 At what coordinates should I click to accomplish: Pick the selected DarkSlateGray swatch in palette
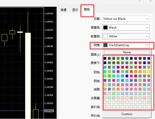tap(114, 58)
